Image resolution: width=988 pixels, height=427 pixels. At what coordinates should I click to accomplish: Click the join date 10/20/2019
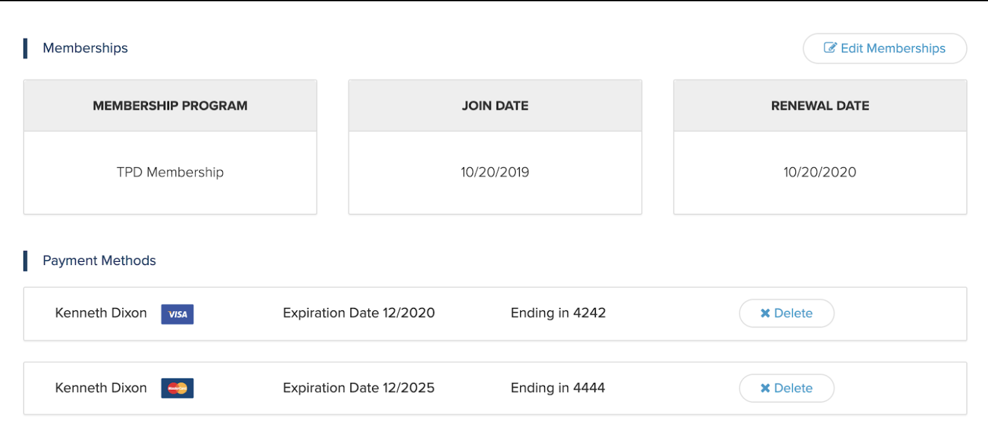tap(495, 172)
